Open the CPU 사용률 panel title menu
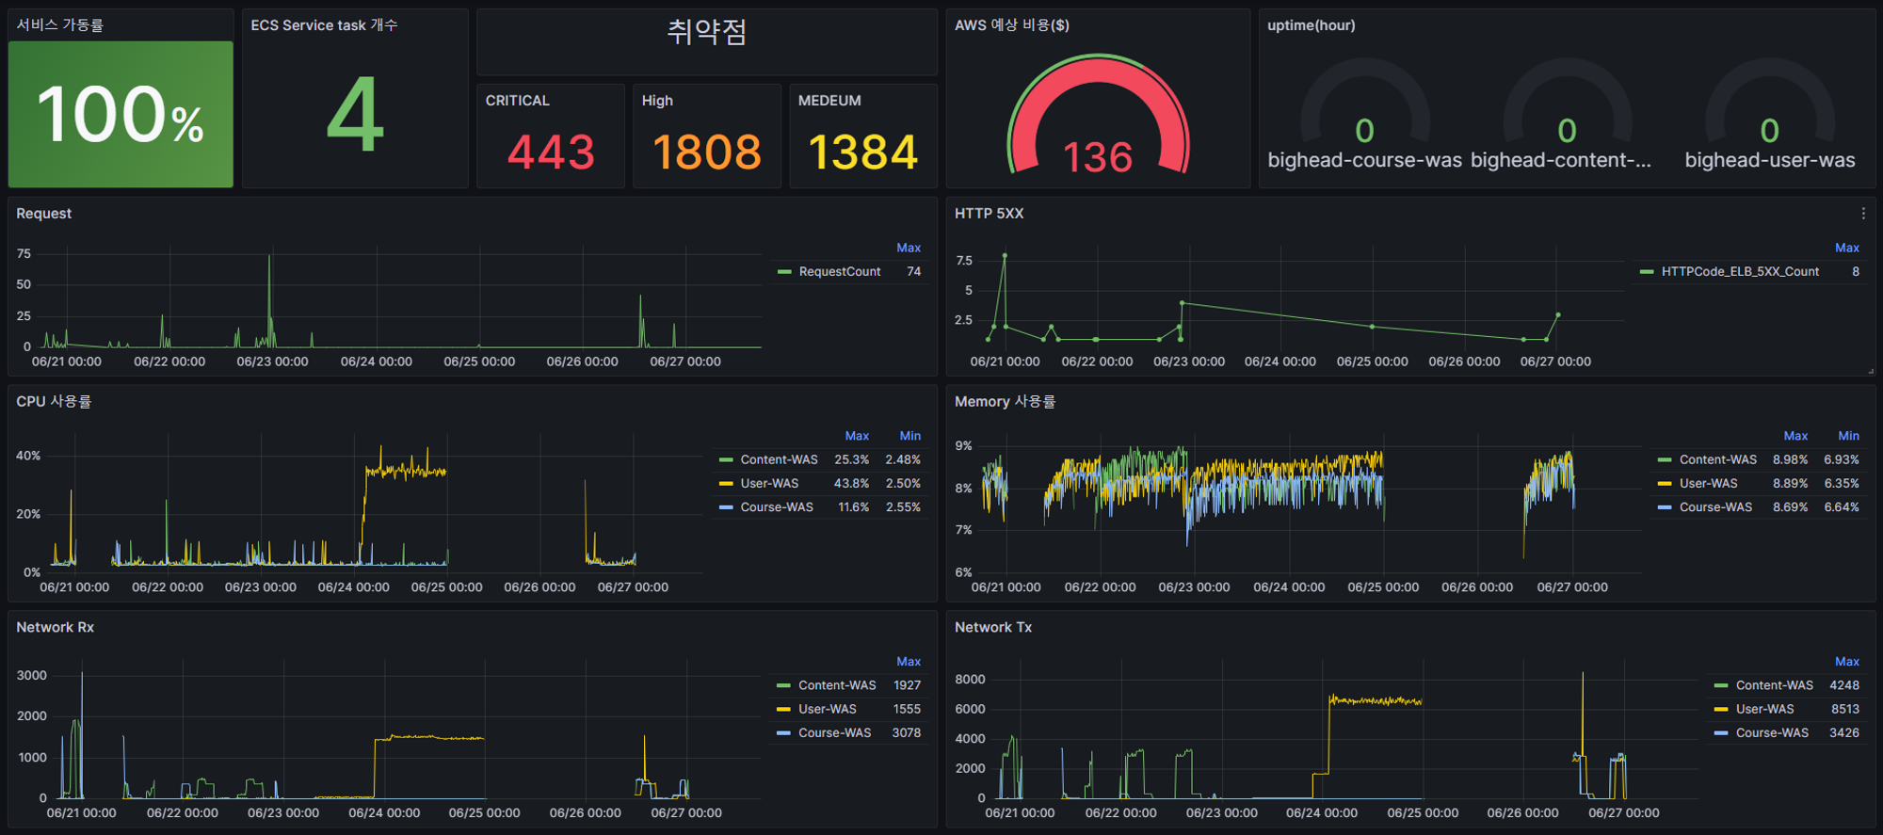 point(54,402)
